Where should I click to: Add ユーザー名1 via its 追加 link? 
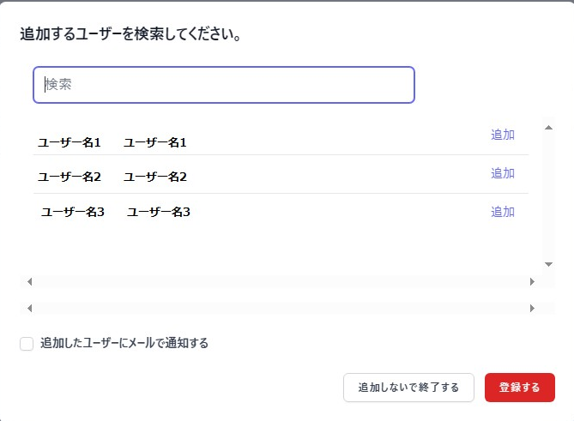tap(503, 135)
